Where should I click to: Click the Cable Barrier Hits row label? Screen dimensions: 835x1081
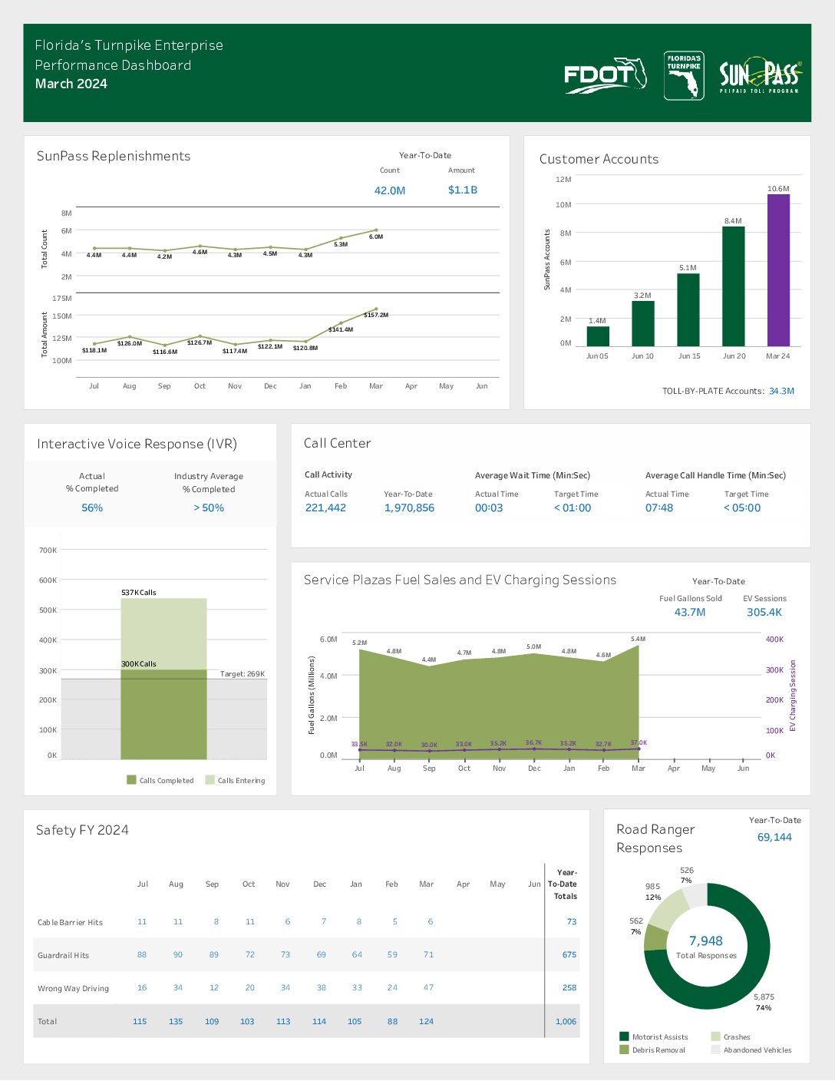[x=70, y=922]
